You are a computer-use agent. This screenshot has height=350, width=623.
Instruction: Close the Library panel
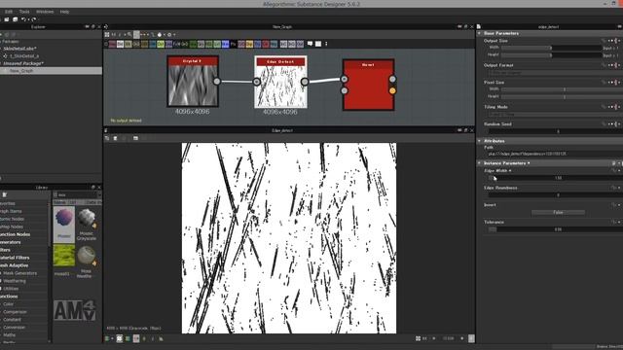click(x=99, y=188)
